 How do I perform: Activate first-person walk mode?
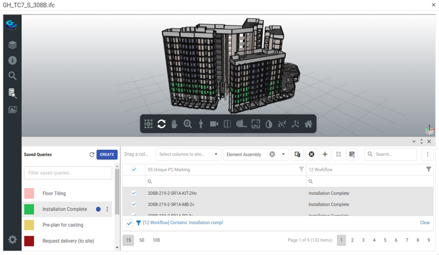200,124
